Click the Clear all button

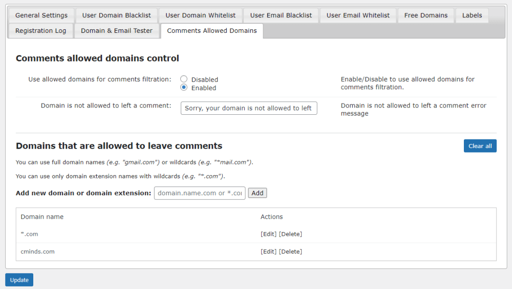480,146
